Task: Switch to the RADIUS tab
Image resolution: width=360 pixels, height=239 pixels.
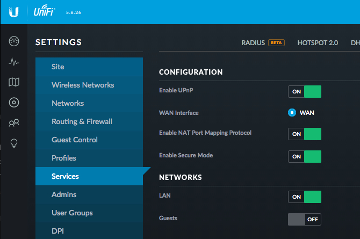Action: click(x=254, y=42)
